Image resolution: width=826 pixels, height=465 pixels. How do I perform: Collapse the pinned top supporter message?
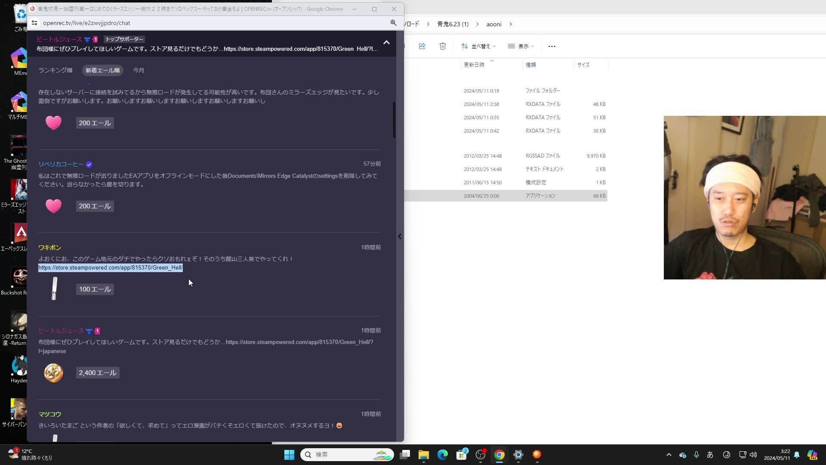(x=386, y=42)
